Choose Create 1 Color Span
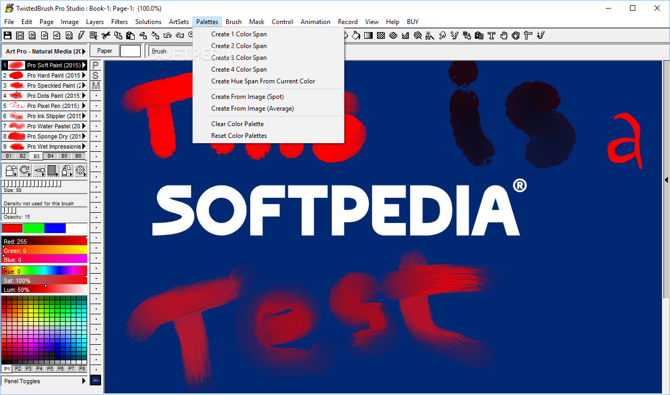Screen dimensions: 670x395 tap(268, 34)
